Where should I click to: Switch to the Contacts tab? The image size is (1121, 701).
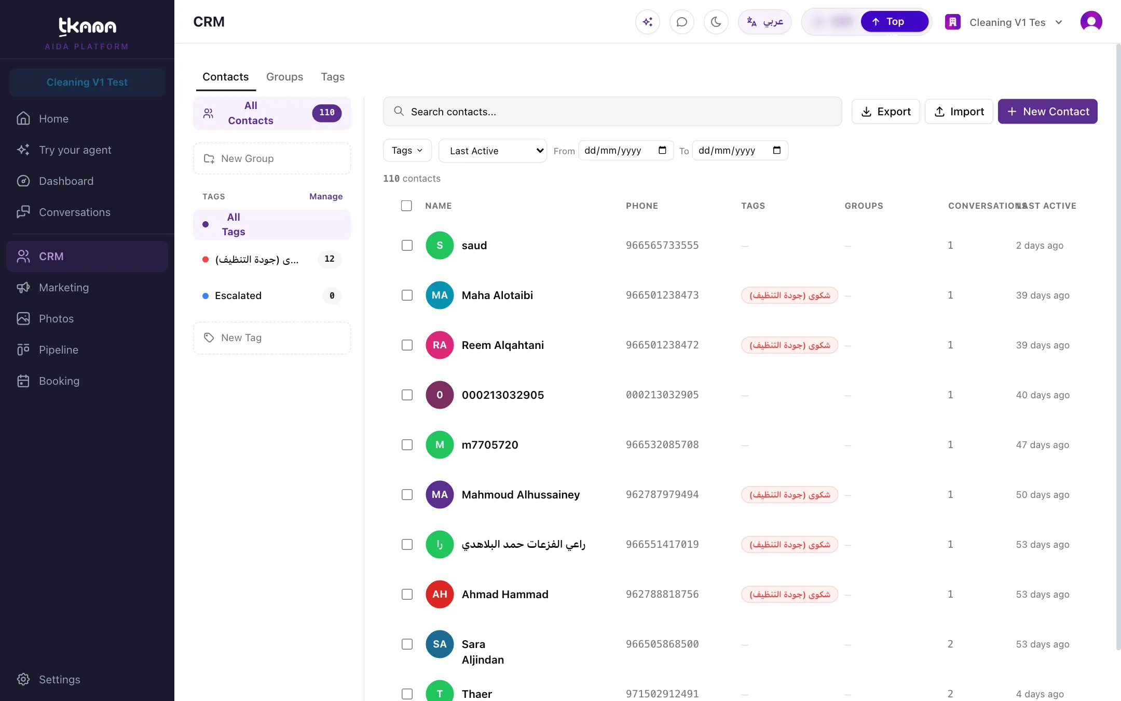click(x=225, y=77)
